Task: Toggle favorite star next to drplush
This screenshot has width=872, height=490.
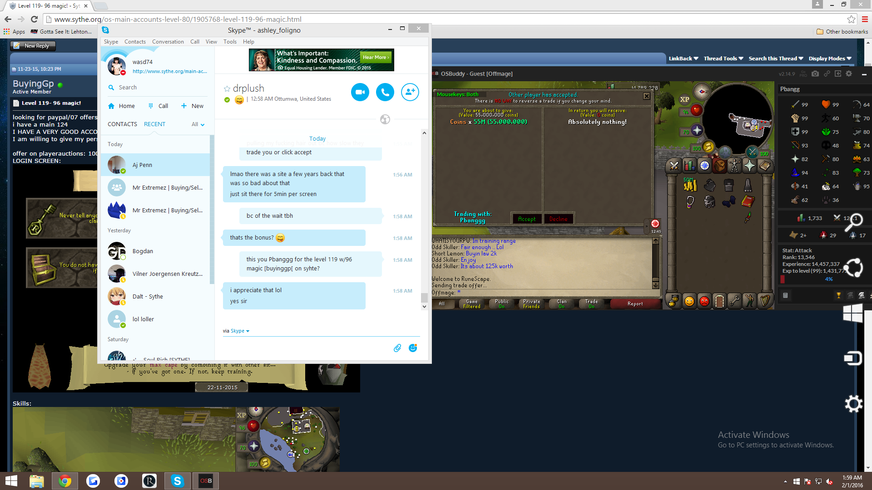Action: click(x=227, y=88)
